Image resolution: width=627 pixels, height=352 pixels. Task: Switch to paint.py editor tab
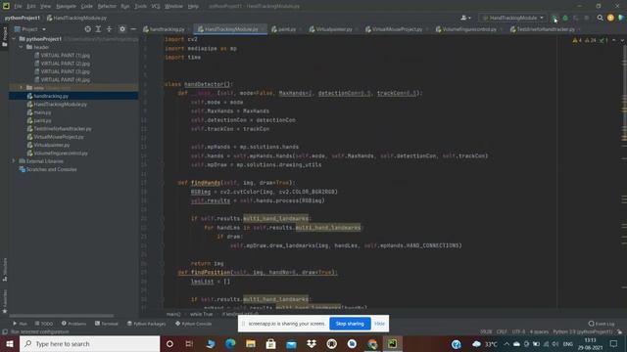[283, 29]
